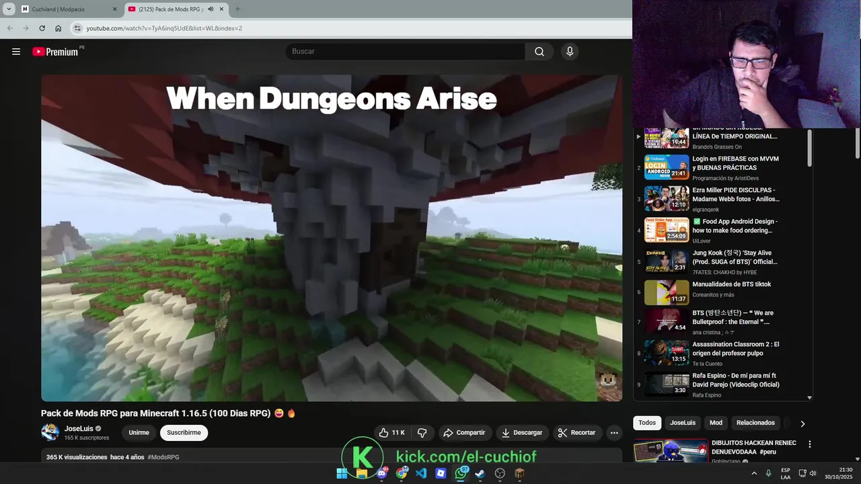Expand the tab search dropdown
The width and height of the screenshot is (861, 484).
tap(9, 9)
